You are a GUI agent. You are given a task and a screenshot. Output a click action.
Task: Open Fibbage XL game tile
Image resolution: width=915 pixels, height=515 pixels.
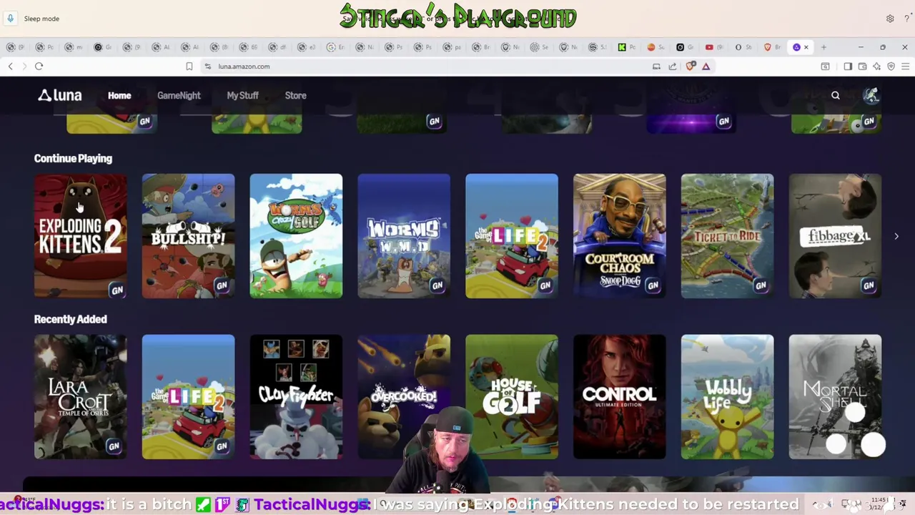pos(835,235)
